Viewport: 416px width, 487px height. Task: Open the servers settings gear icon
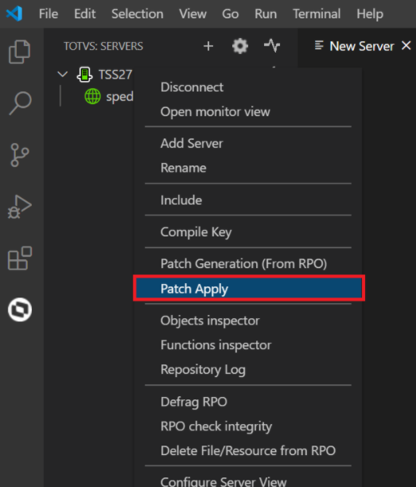pos(240,46)
